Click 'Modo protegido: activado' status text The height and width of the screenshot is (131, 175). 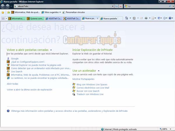(125, 129)
